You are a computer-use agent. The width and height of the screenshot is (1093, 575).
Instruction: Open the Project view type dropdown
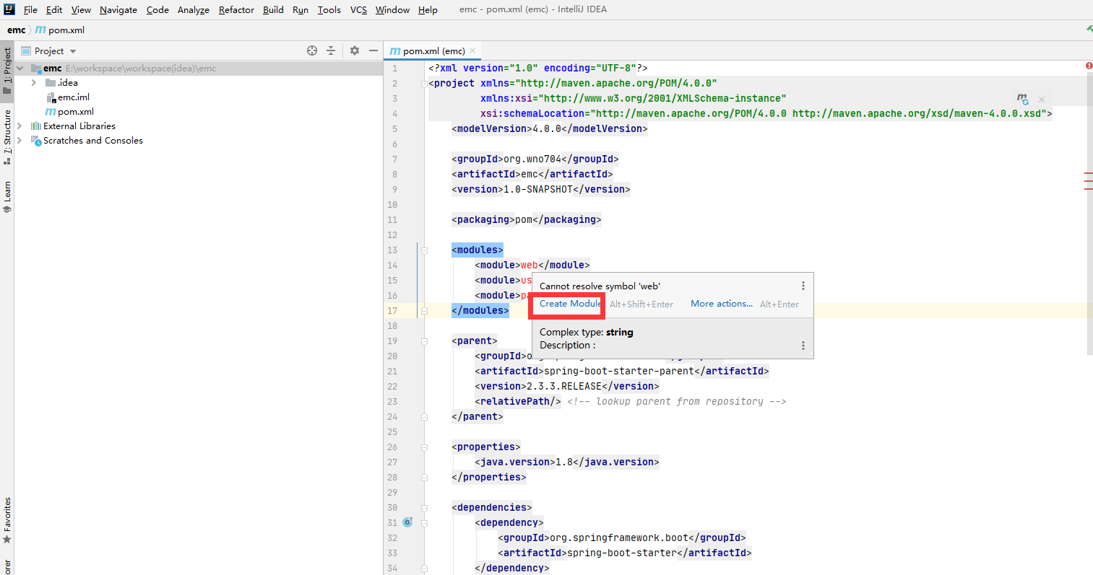point(73,51)
